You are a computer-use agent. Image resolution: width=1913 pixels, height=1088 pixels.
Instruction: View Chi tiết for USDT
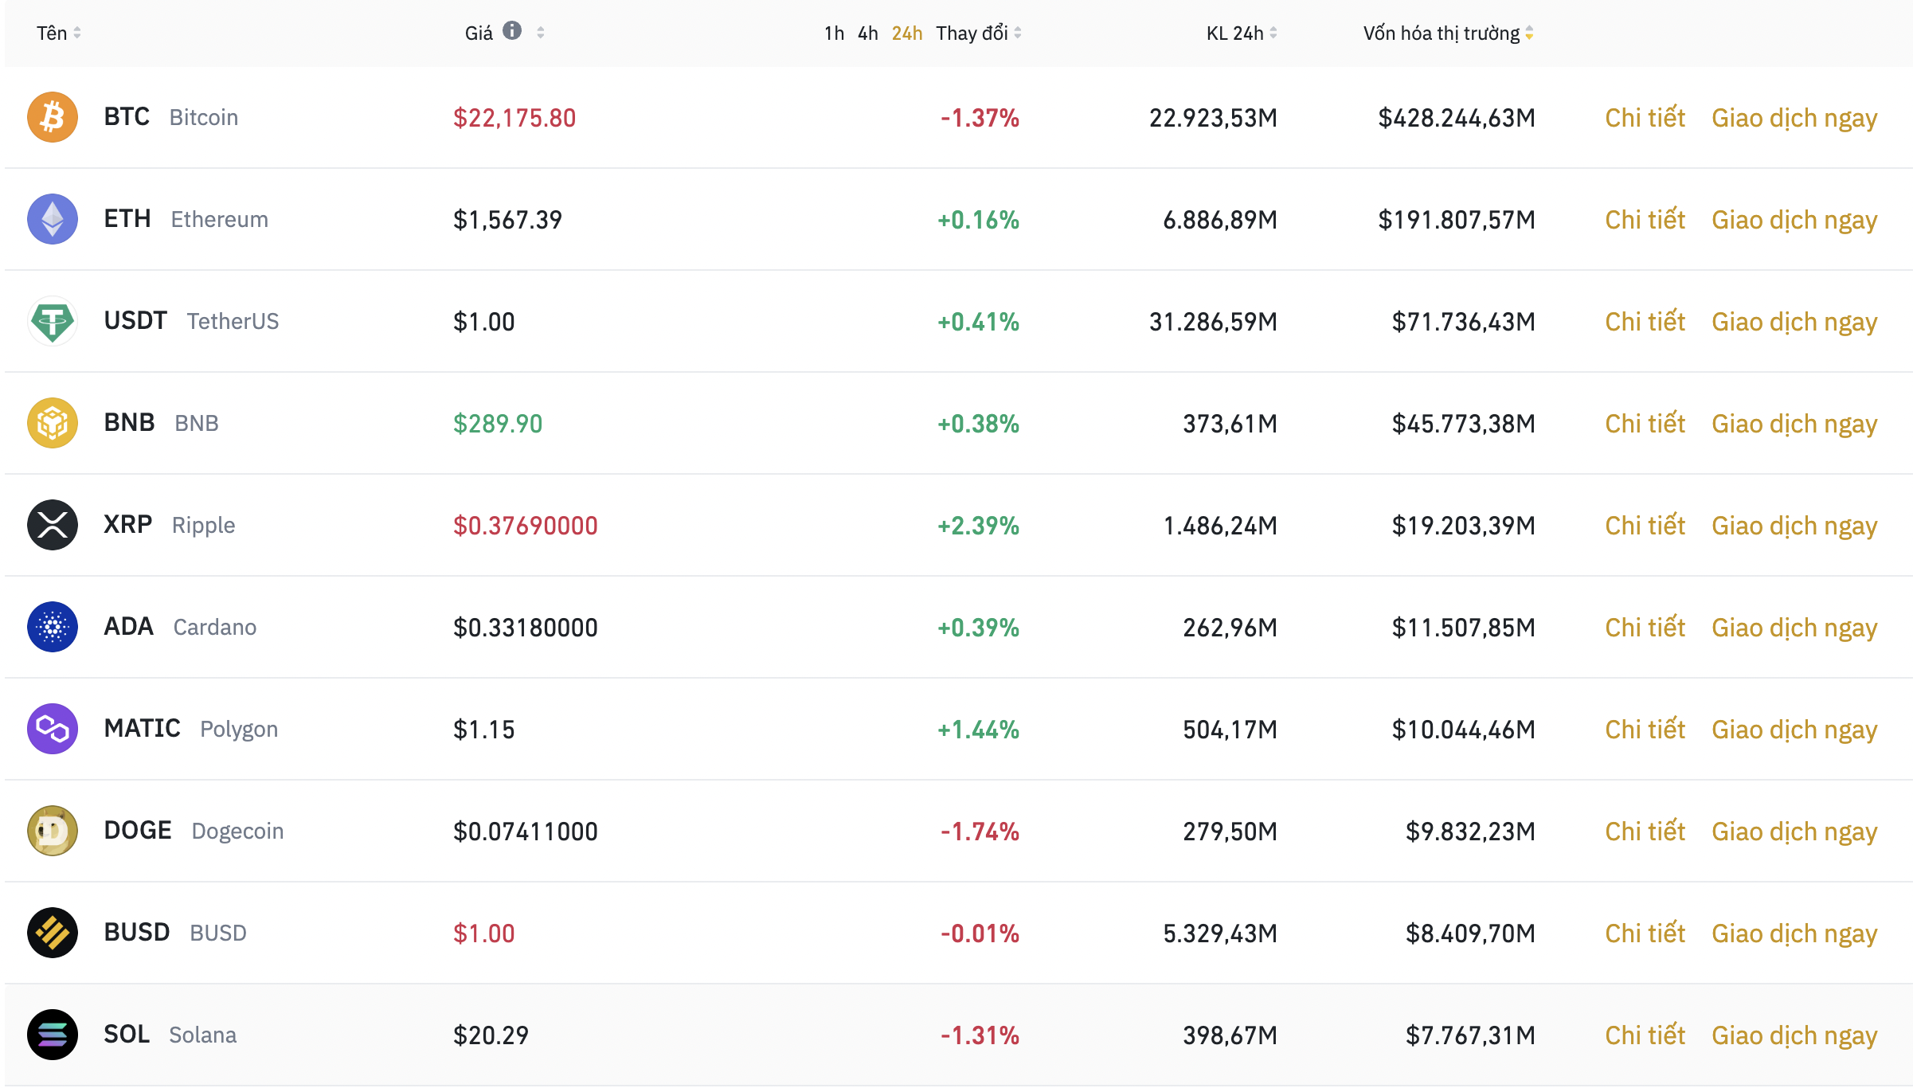pyautogui.click(x=1645, y=322)
